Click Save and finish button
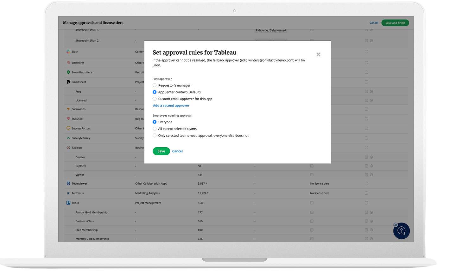 (x=395, y=23)
